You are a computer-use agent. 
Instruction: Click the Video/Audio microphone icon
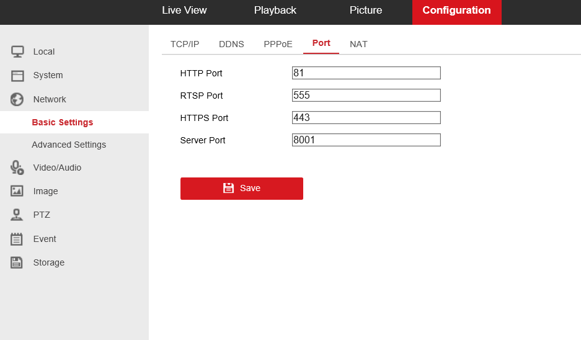tap(17, 168)
